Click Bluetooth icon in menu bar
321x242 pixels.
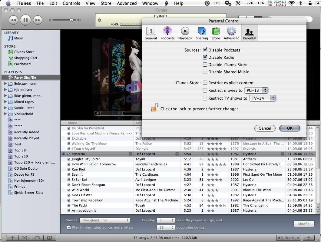300,3
